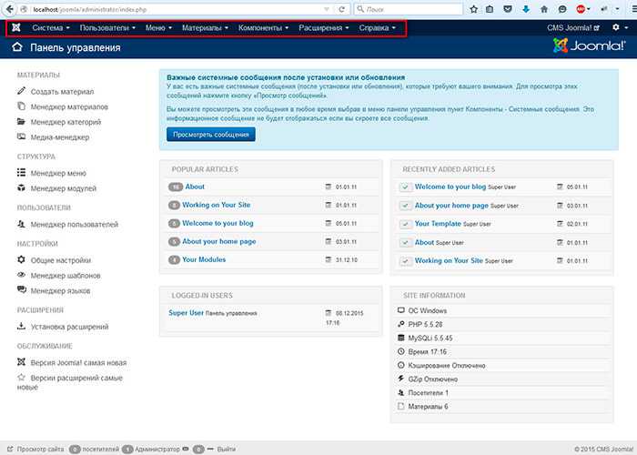Open popular article Your Modules

204,259
